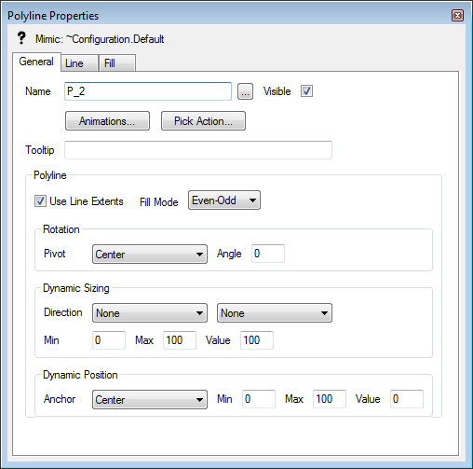
Task: Open the Animations dialog button
Action: point(107,121)
